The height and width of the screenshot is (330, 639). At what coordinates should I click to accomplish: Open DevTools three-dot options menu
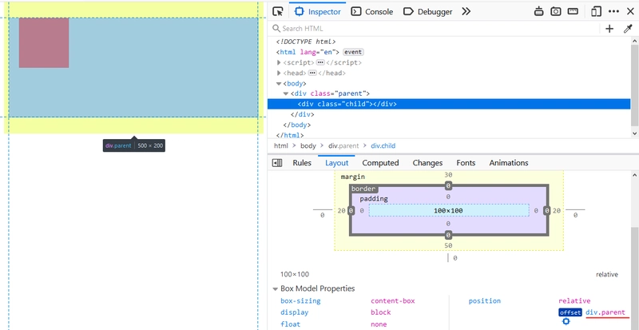pyautogui.click(x=613, y=12)
